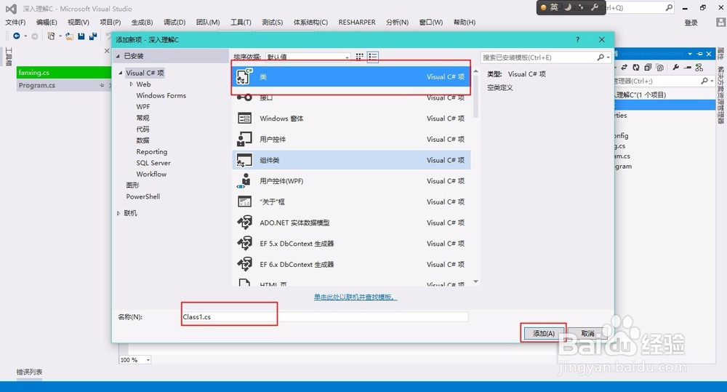
Task: Open the 错误列表 panel tab
Action: (29, 372)
